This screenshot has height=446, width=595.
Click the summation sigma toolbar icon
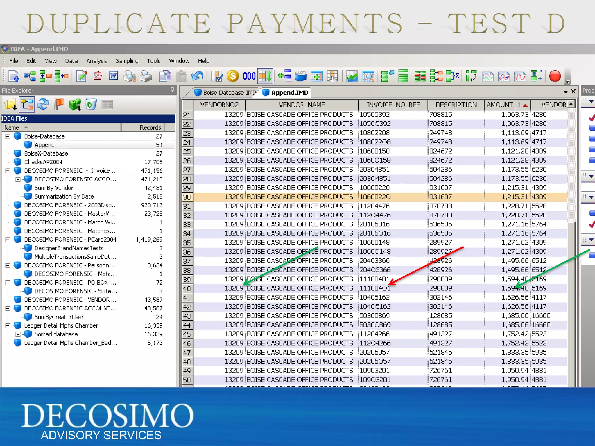pos(452,76)
